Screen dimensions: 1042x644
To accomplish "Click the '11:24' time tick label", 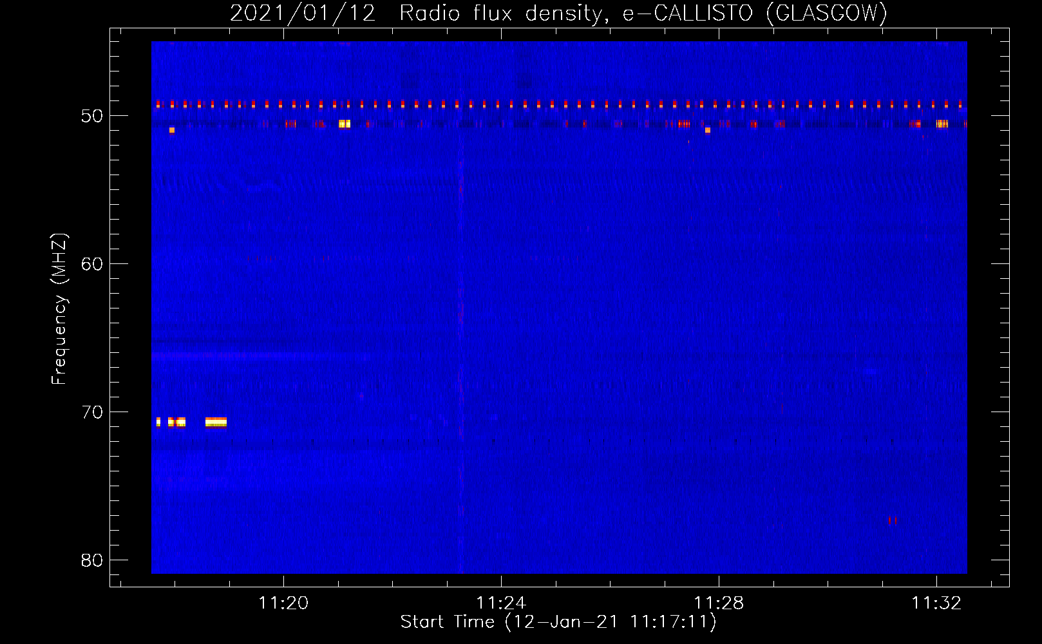I will pyautogui.click(x=501, y=603).
